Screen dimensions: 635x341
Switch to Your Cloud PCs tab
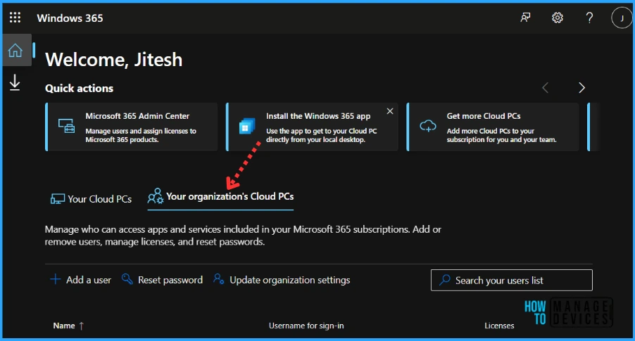tap(91, 199)
